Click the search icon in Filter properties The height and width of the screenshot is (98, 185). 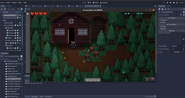pyautogui.click(x=181, y=15)
